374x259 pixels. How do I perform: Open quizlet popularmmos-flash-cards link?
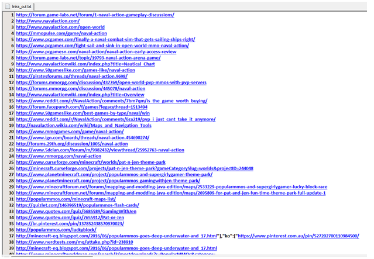pyautogui.click(x=78, y=205)
